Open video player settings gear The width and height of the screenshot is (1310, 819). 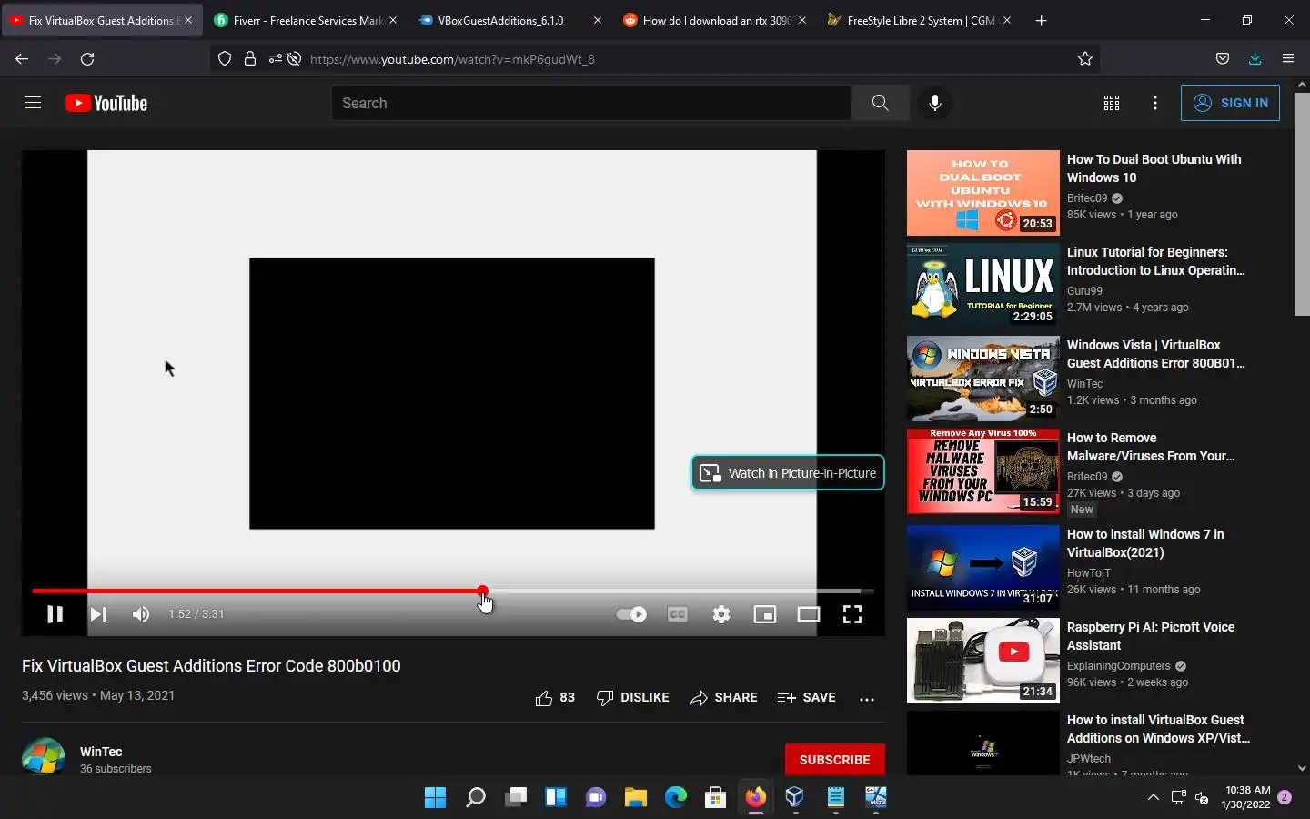pos(721,614)
